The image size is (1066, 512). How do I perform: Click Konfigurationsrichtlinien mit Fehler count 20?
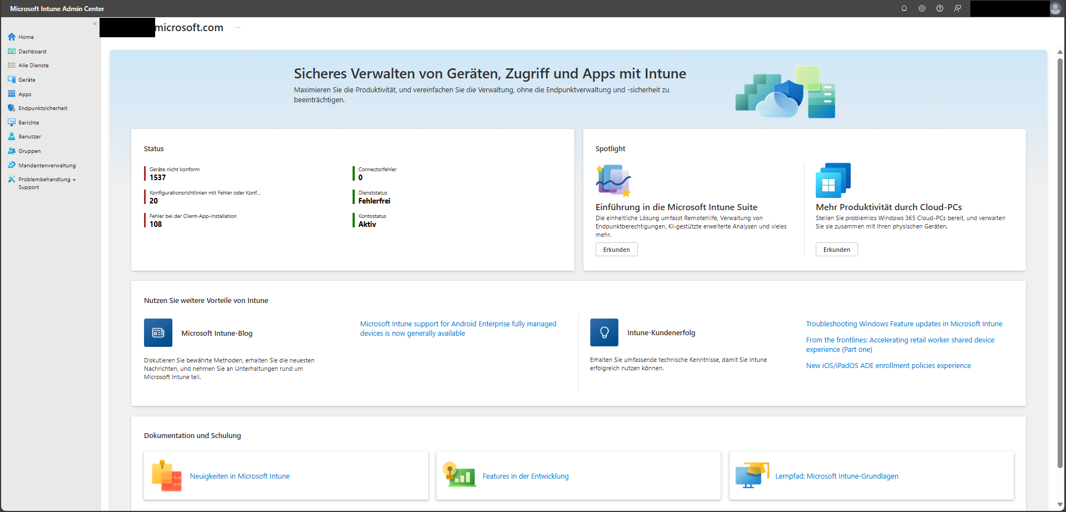point(153,201)
